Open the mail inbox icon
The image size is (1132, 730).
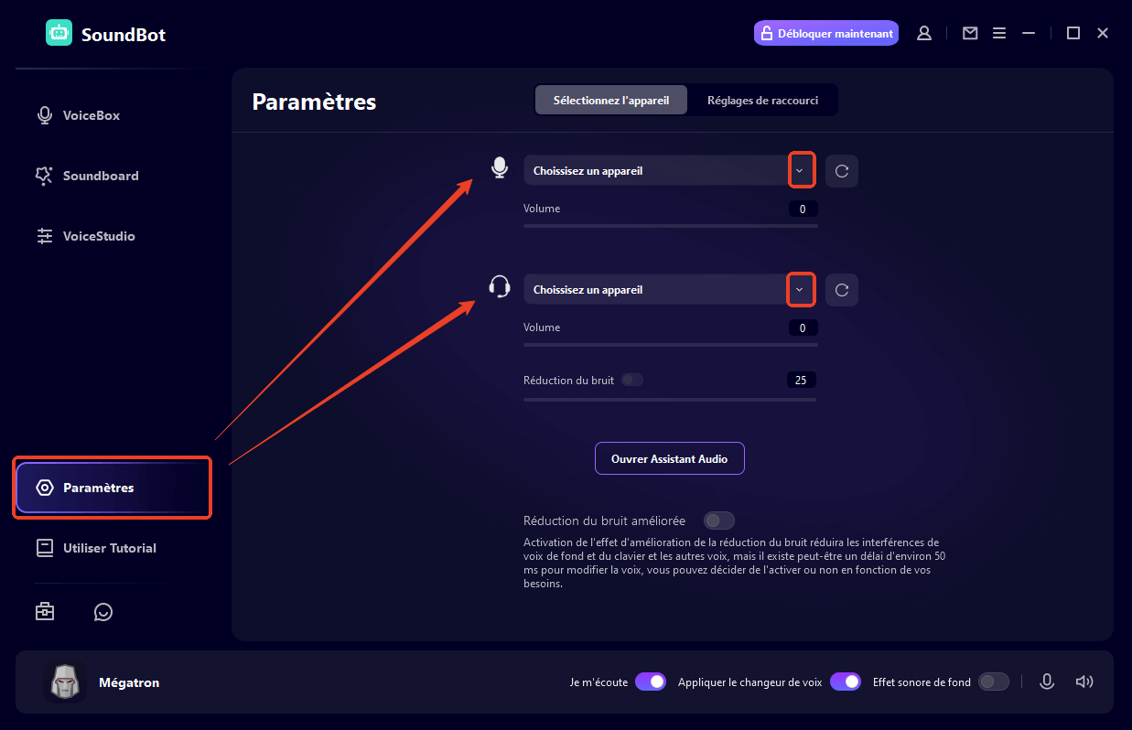tap(969, 32)
